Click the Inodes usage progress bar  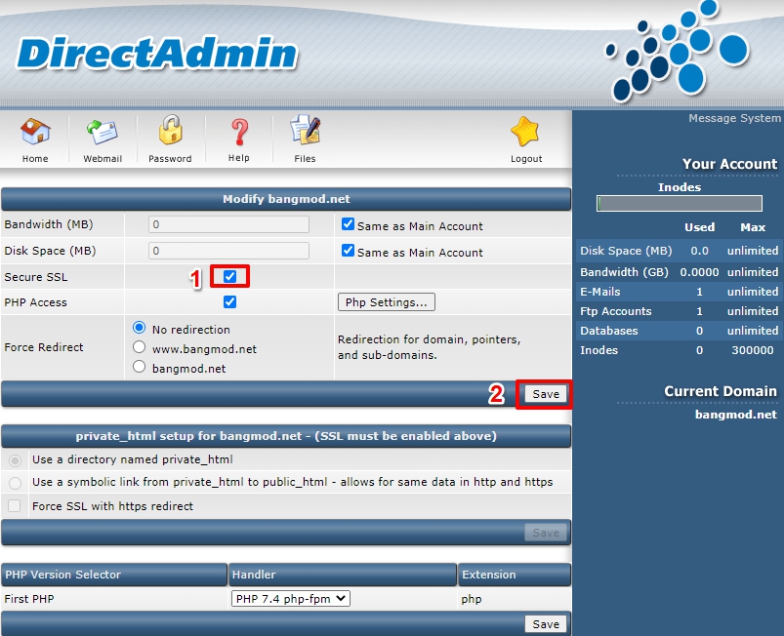(x=680, y=203)
